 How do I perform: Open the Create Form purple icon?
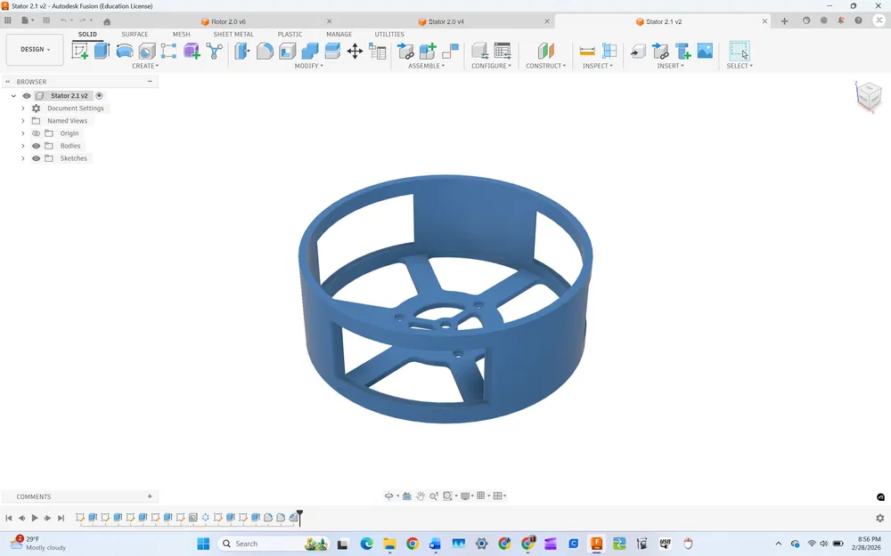[192, 51]
